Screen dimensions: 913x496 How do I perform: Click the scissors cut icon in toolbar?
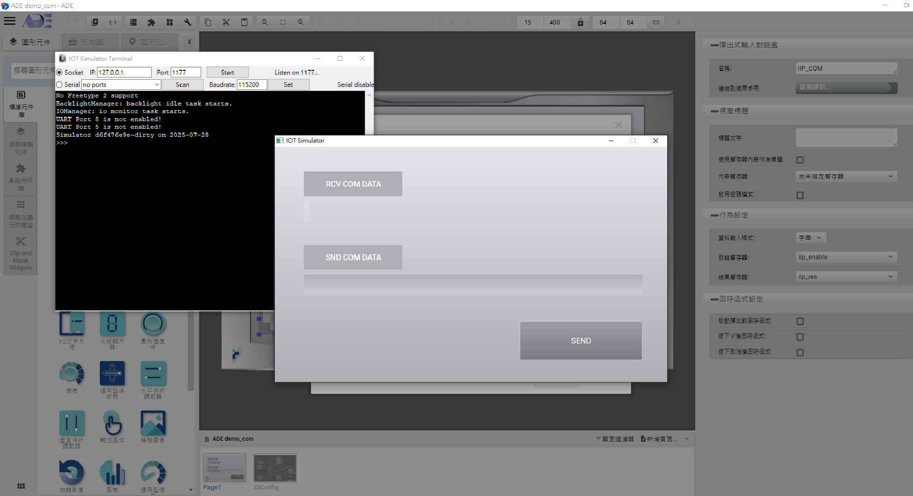[x=226, y=22]
